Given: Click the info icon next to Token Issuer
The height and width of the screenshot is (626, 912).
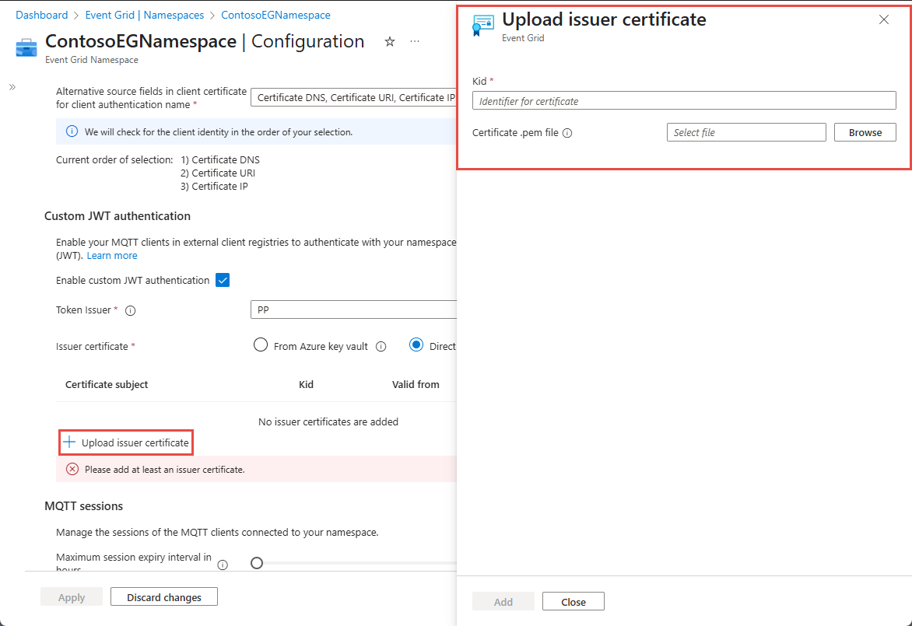Looking at the screenshot, I should (x=128, y=310).
